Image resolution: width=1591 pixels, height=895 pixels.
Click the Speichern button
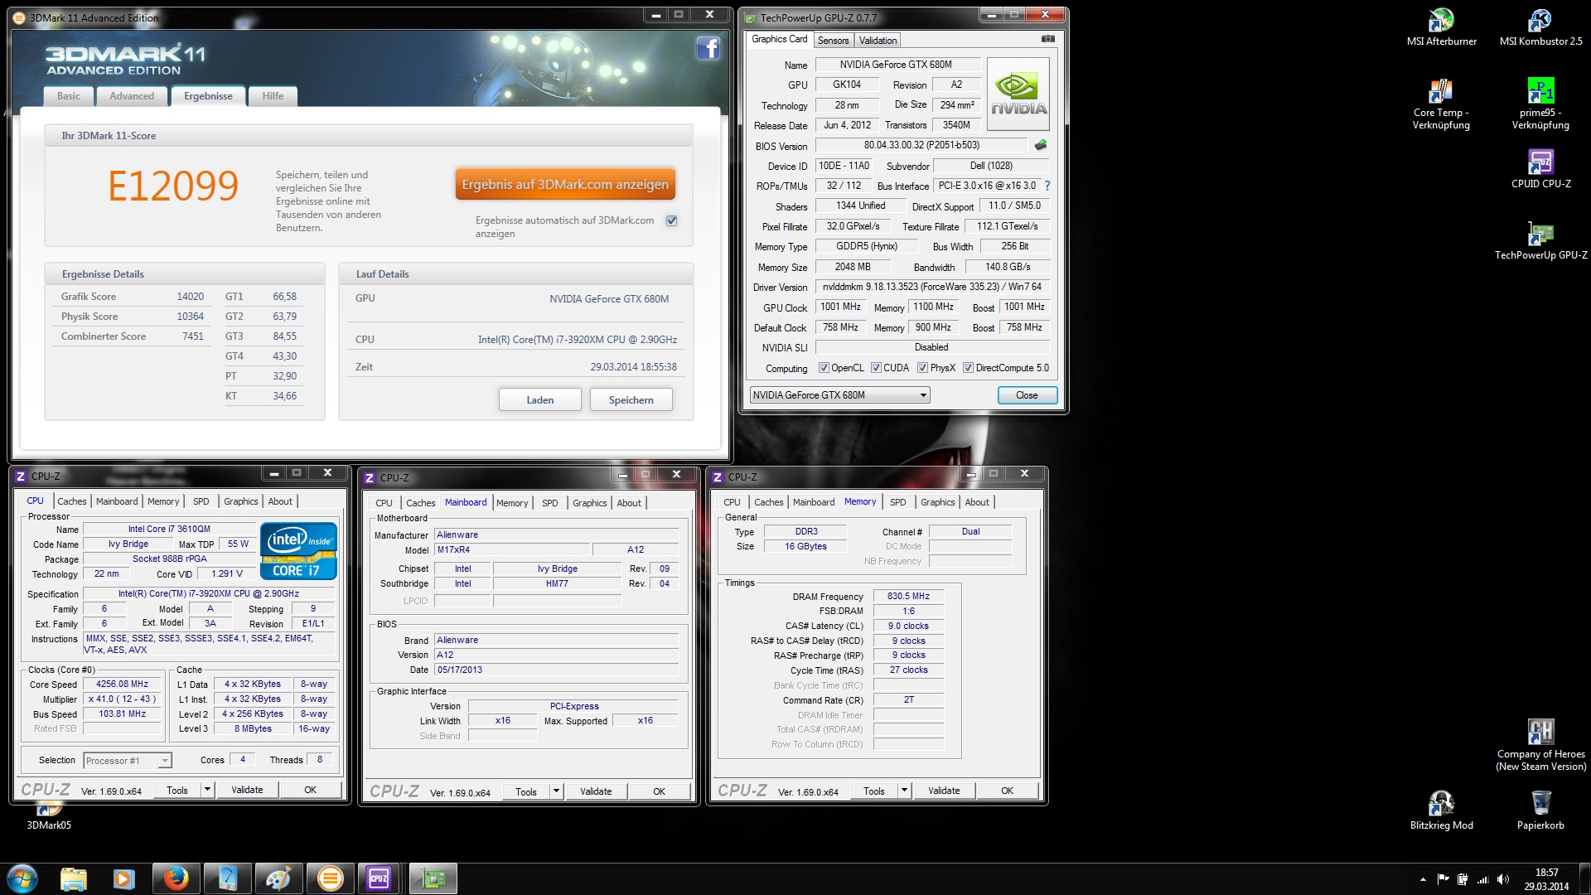631,399
